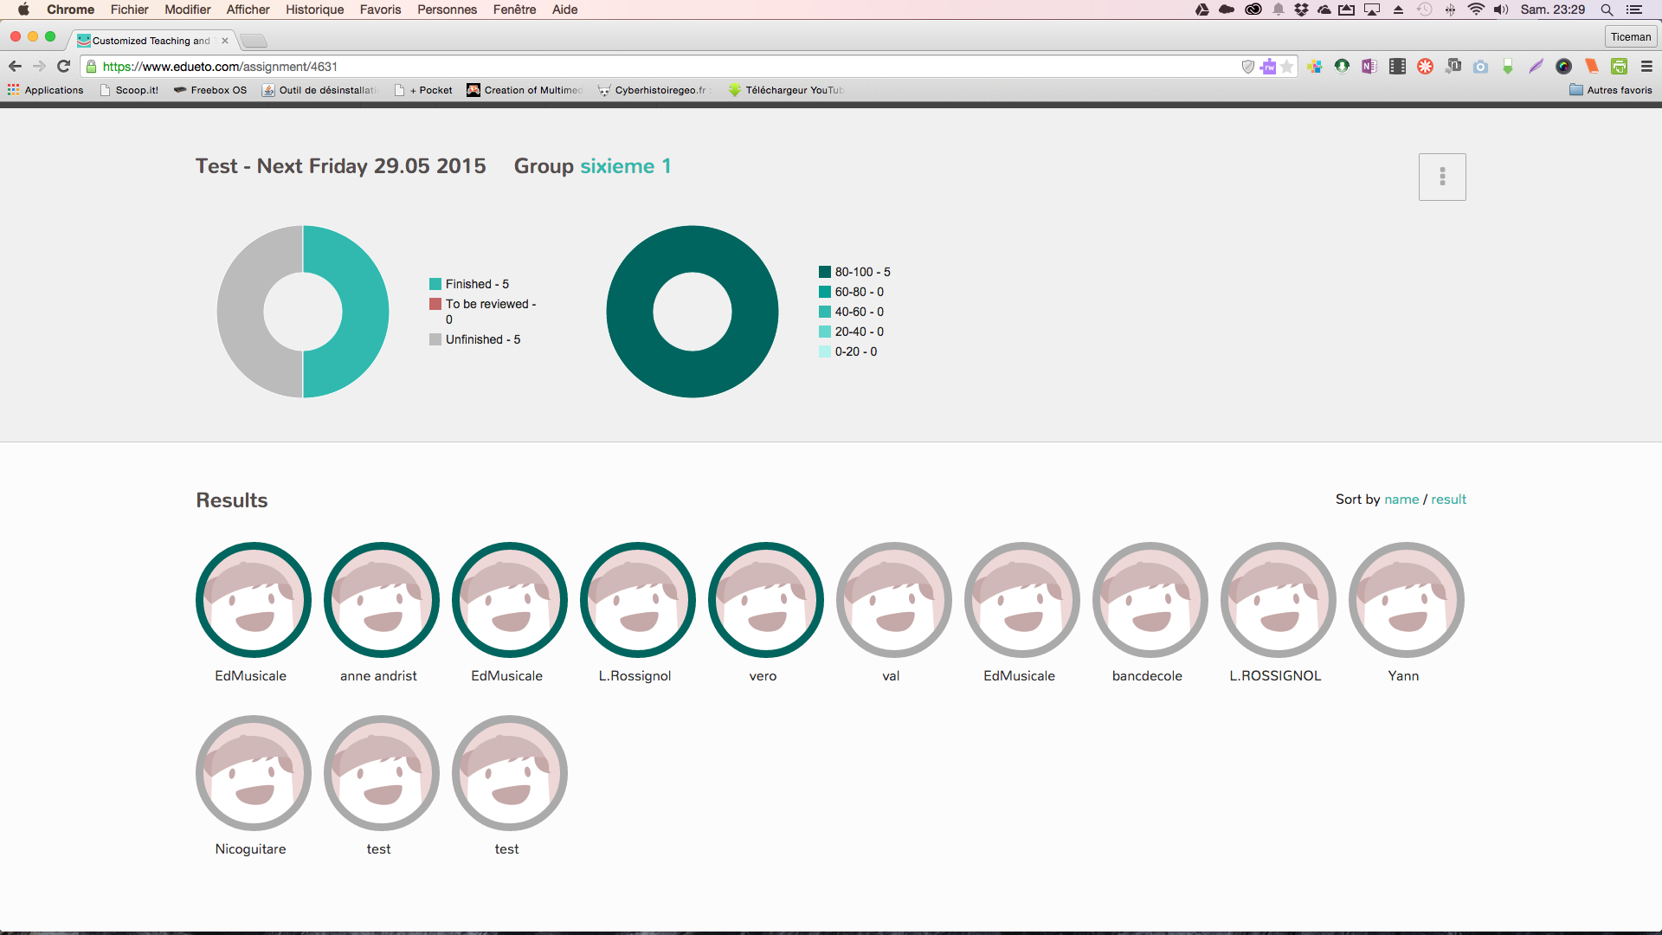Viewport: 1662px width, 935px height.
Task: Open the Favoris menu in menu bar
Action: [380, 10]
